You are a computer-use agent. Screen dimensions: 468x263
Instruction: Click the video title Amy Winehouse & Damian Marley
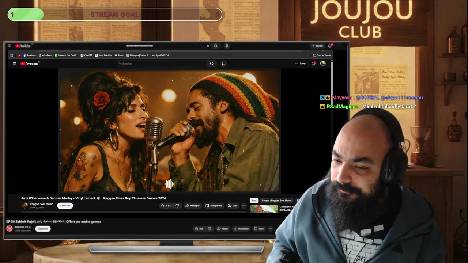93,198
